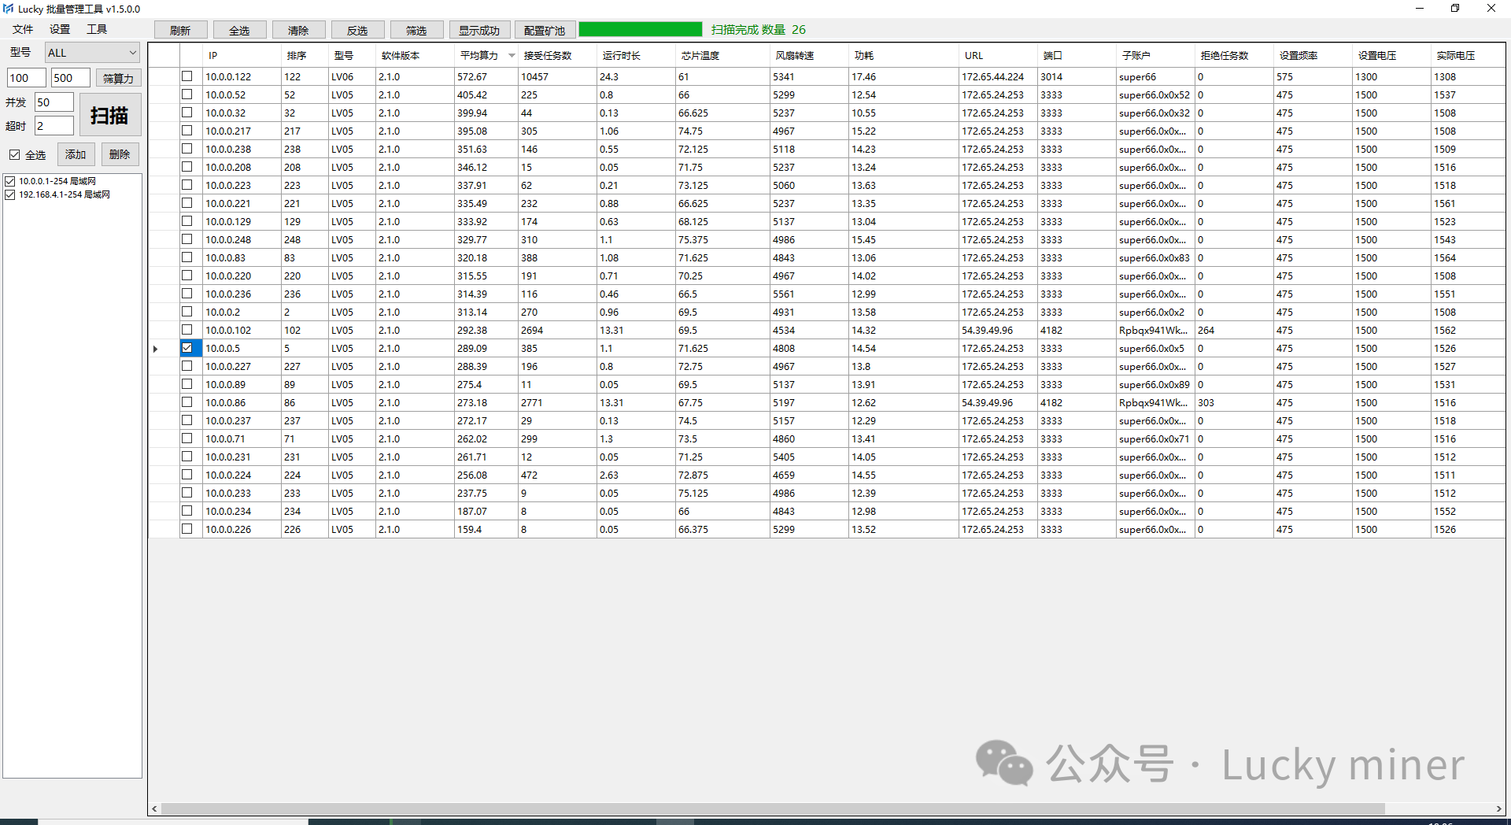Click the sort arrow next to 平均算力

click(x=512, y=56)
